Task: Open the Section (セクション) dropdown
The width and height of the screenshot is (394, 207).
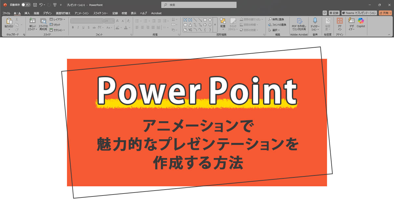Action: [57, 30]
